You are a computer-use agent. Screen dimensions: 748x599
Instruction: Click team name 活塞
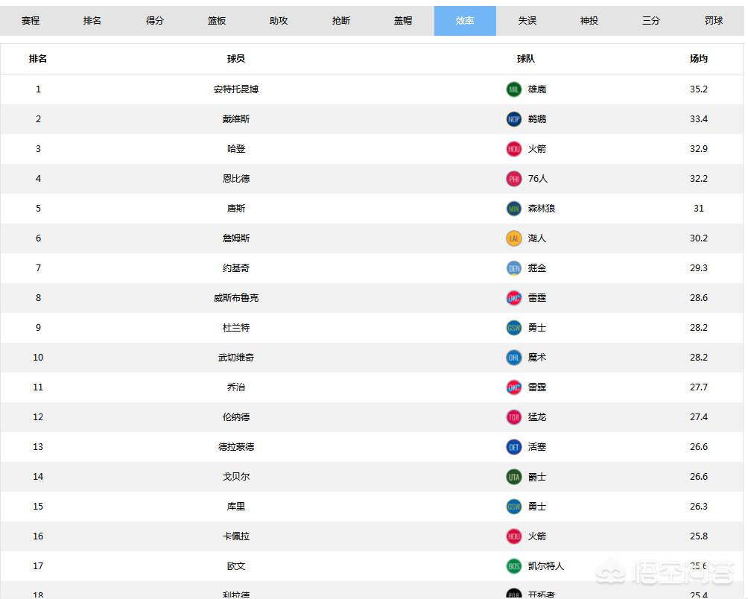pyautogui.click(x=537, y=447)
